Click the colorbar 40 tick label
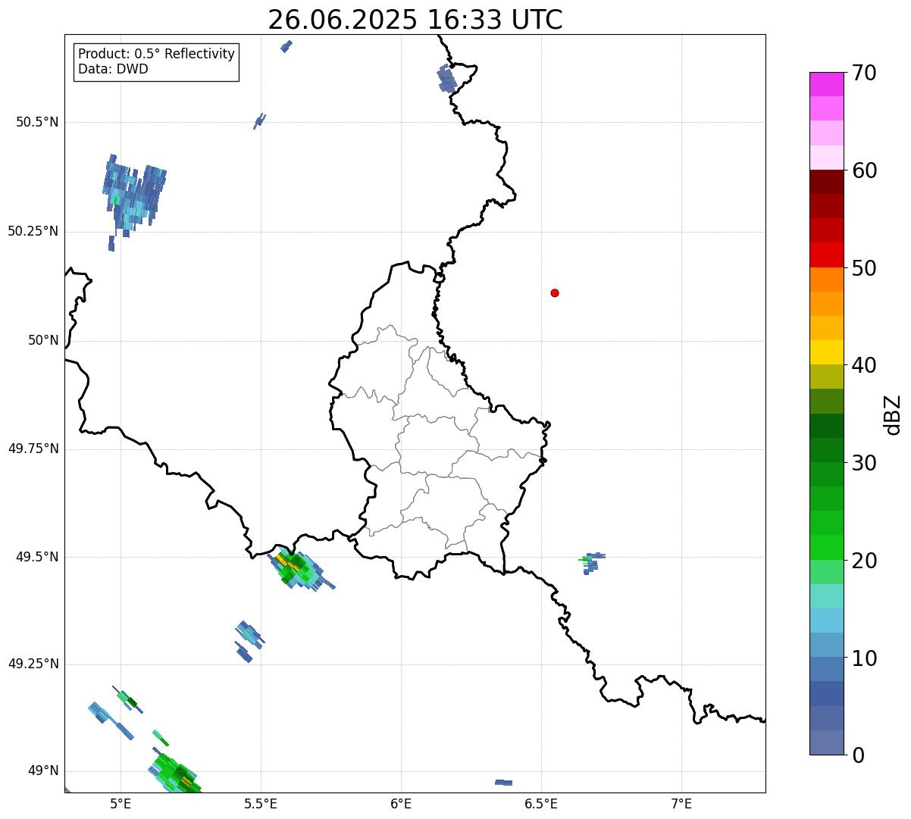This screenshot has height=819, width=911. pos(864,365)
